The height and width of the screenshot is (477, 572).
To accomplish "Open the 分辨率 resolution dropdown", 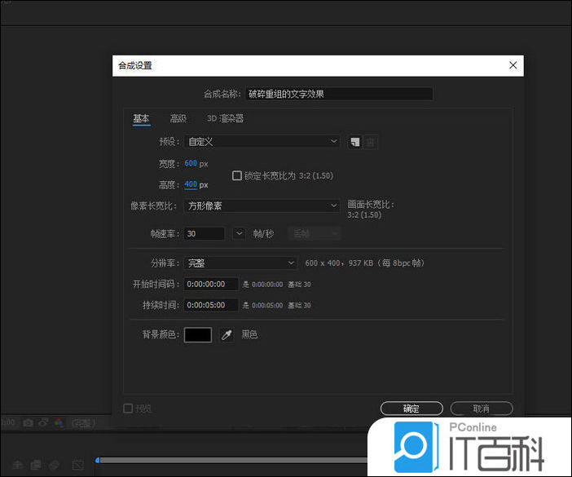I will (x=240, y=263).
